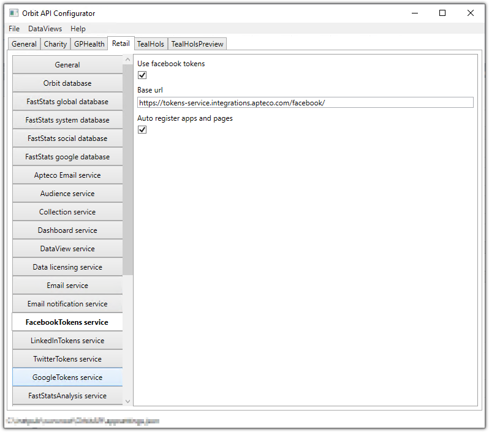Minimize the Orbit API Configurator window
This screenshot has width=489, height=432.
[x=415, y=13]
